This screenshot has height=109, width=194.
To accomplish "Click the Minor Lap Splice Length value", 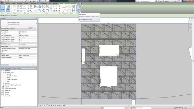I will pos(28,39).
